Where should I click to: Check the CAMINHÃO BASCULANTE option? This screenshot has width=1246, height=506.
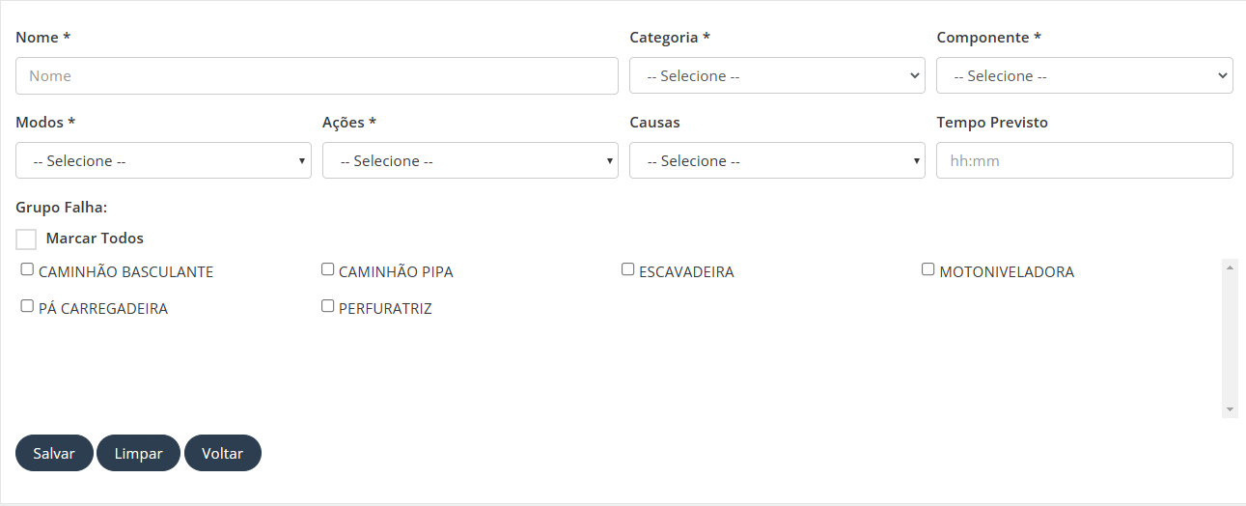(27, 269)
